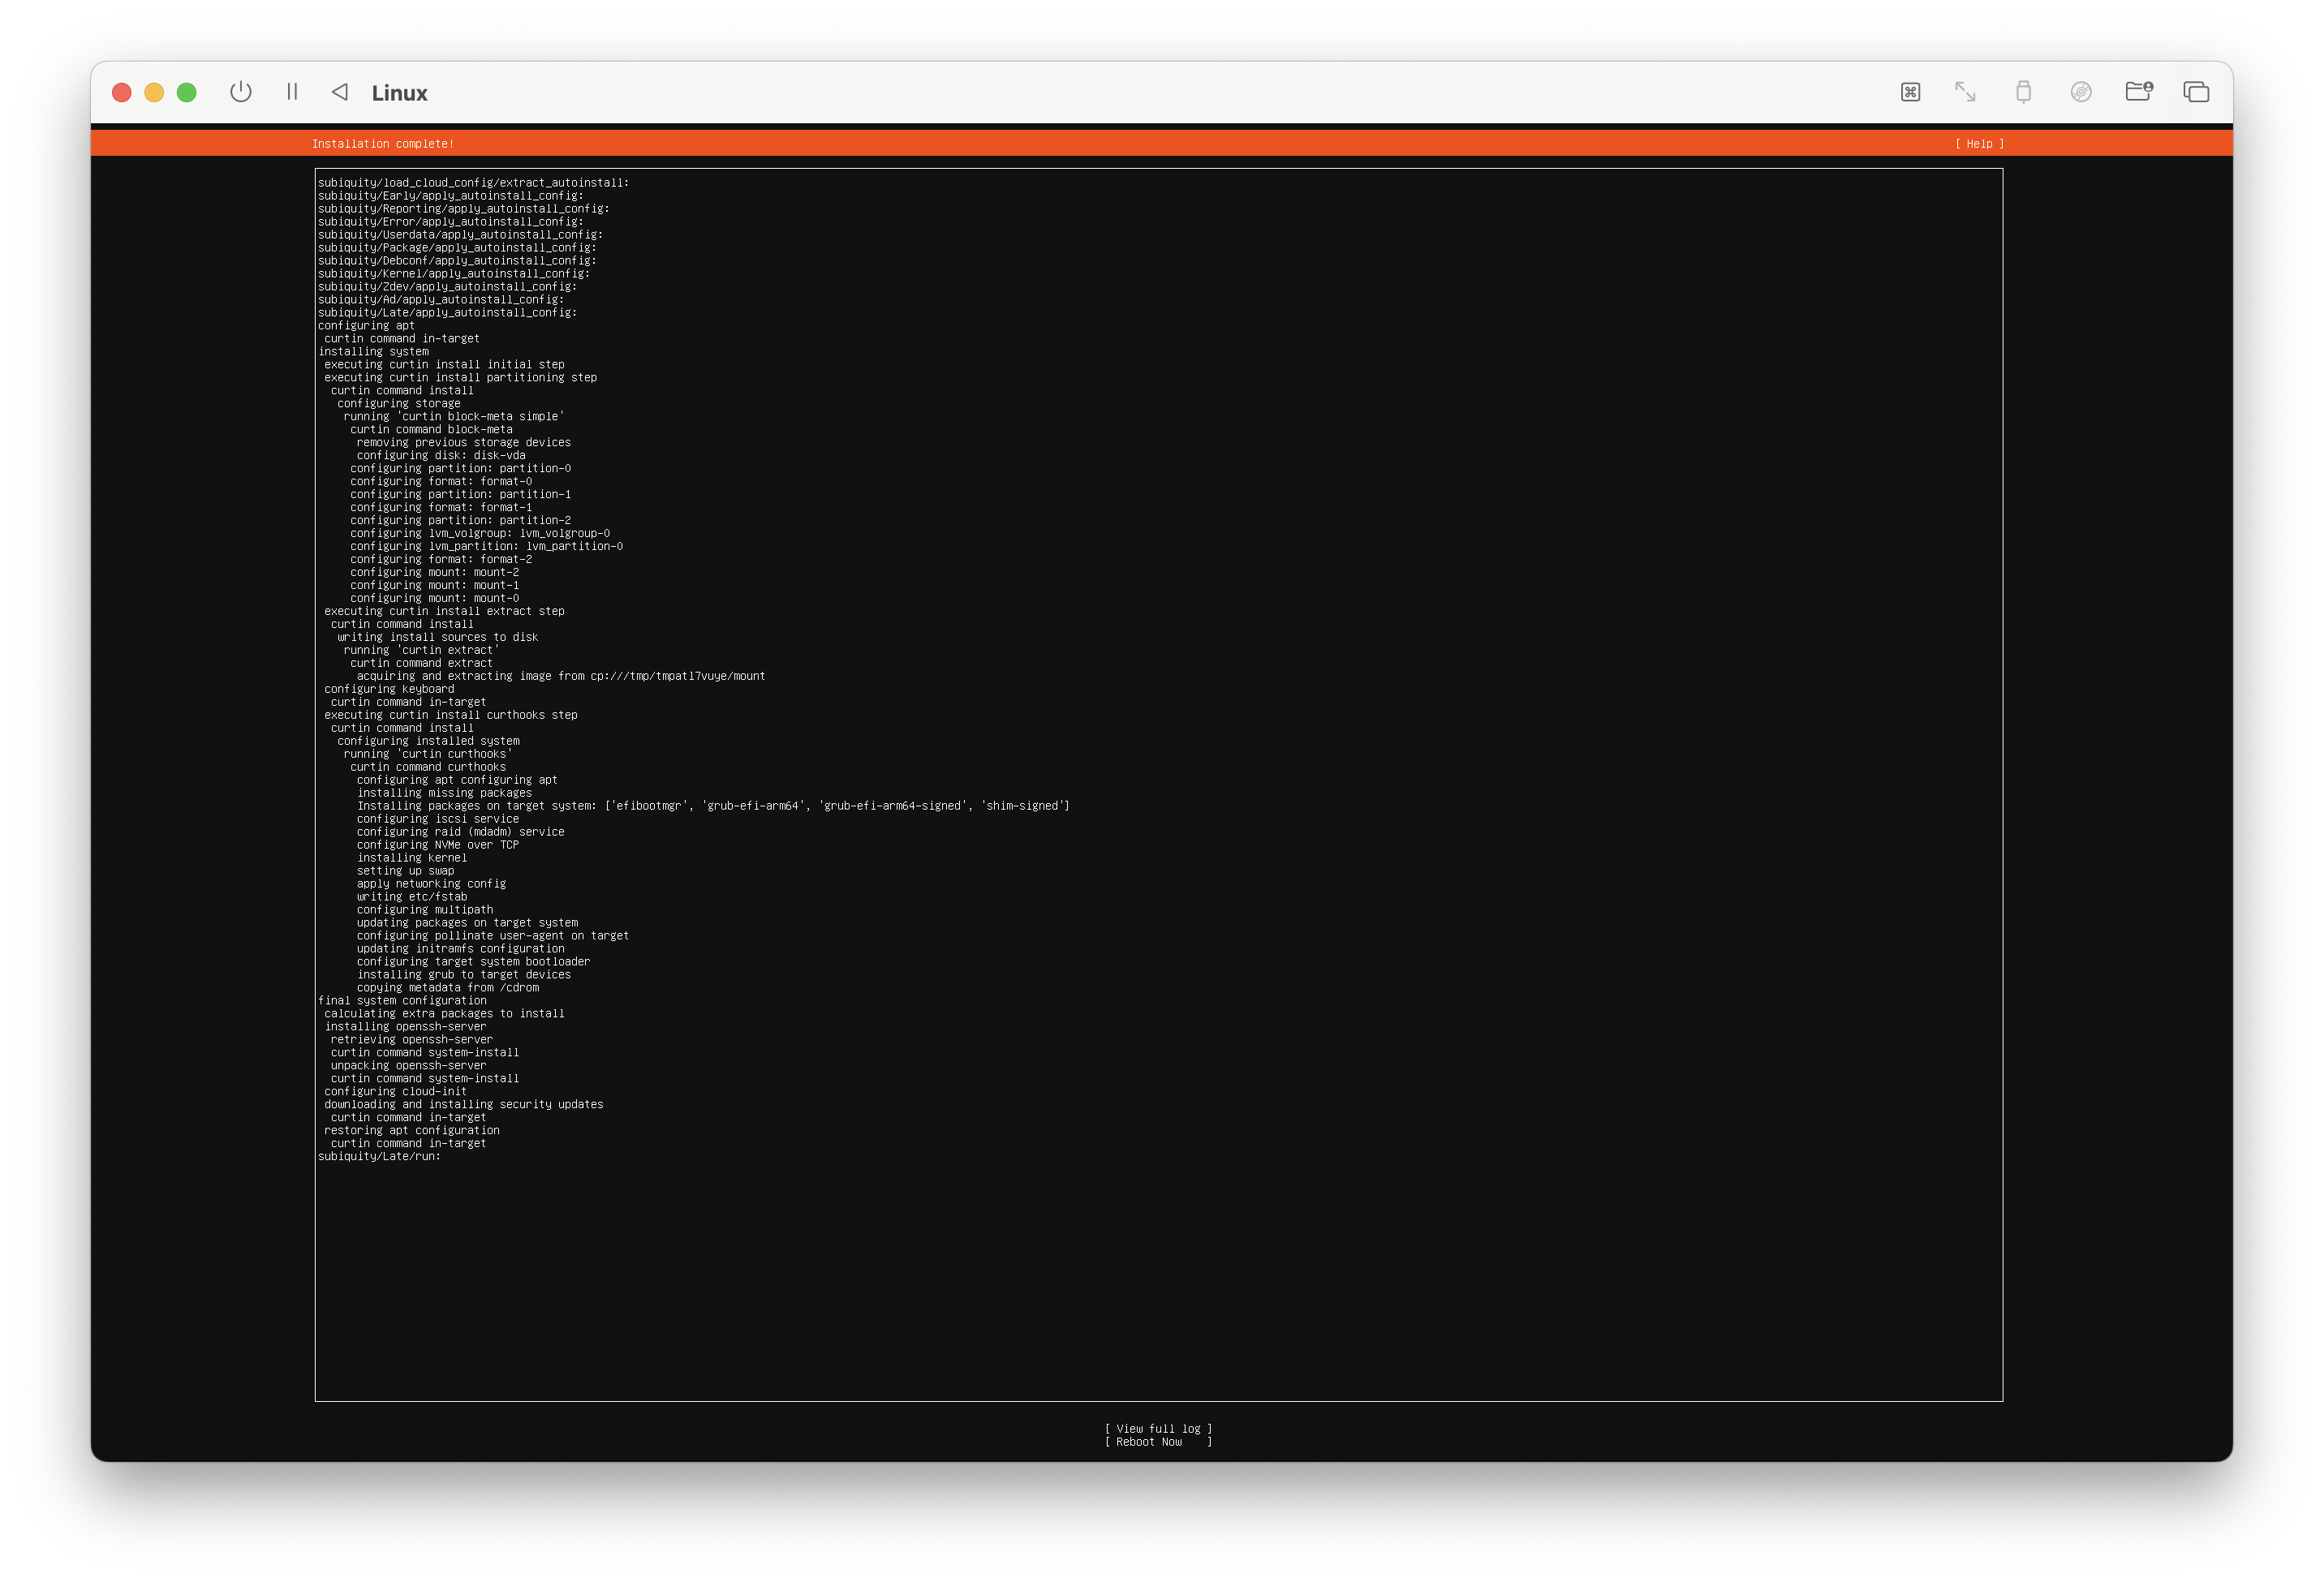Open the Help menu in the installer
The width and height of the screenshot is (2324, 1582).
point(1979,144)
